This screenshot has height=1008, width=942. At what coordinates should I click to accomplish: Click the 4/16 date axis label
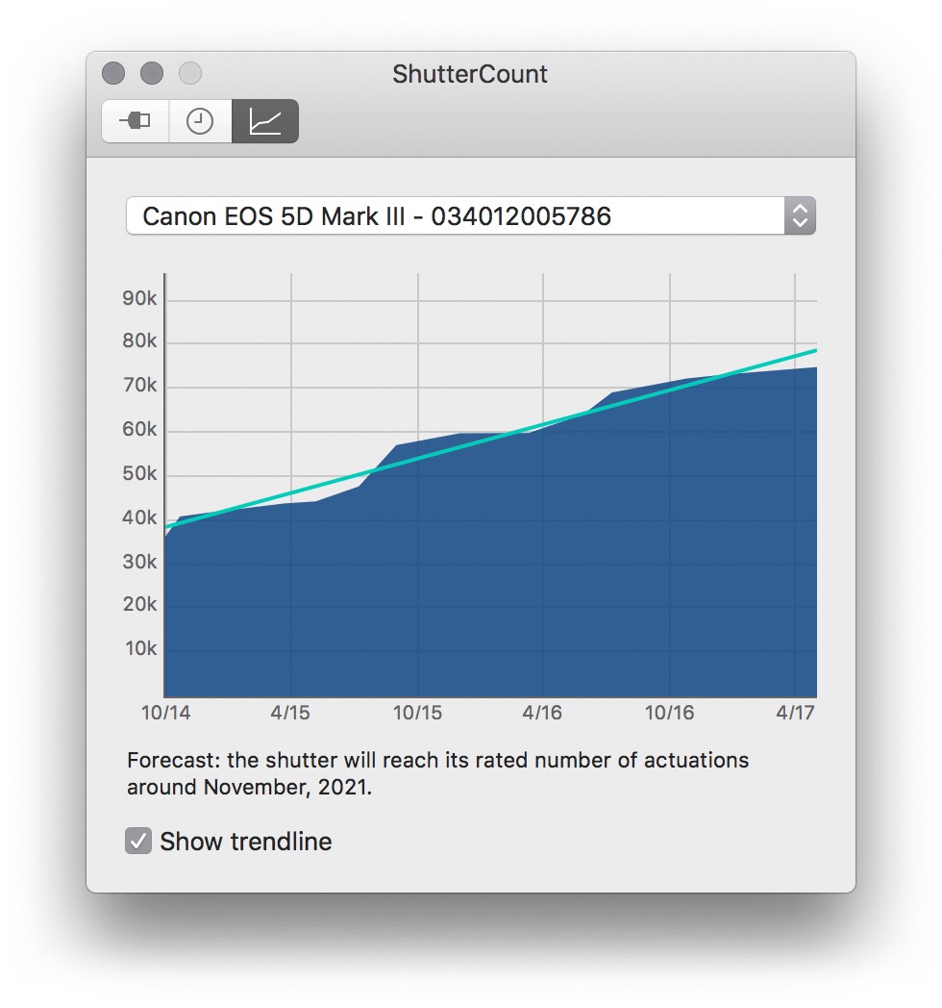[542, 713]
